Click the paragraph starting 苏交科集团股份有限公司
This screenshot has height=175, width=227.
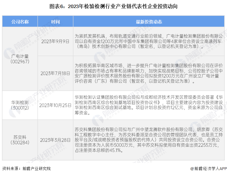(x=149, y=140)
